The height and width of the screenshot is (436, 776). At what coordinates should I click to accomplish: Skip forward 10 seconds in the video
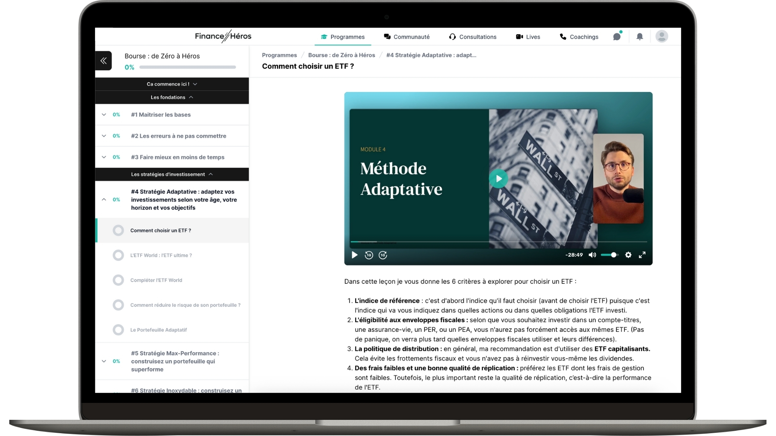pyautogui.click(x=383, y=255)
